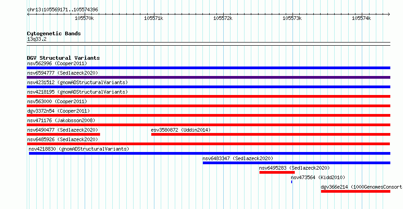The height and width of the screenshot is (209, 403).
Task: Open nsv471176 (Jakobsson2008) variant label
Action: [61, 120]
